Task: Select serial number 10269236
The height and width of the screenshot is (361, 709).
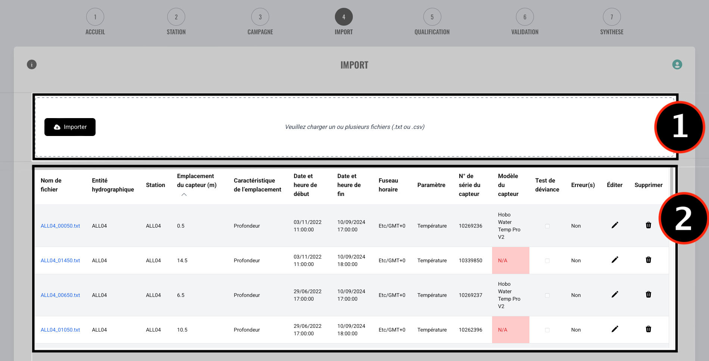Action: pyautogui.click(x=470, y=226)
